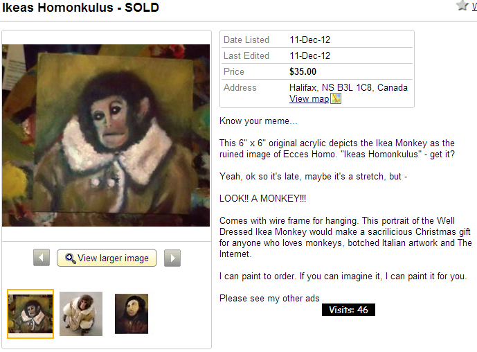Advance to the next image with right arrow
The width and height of the screenshot is (477, 352).
point(172,258)
